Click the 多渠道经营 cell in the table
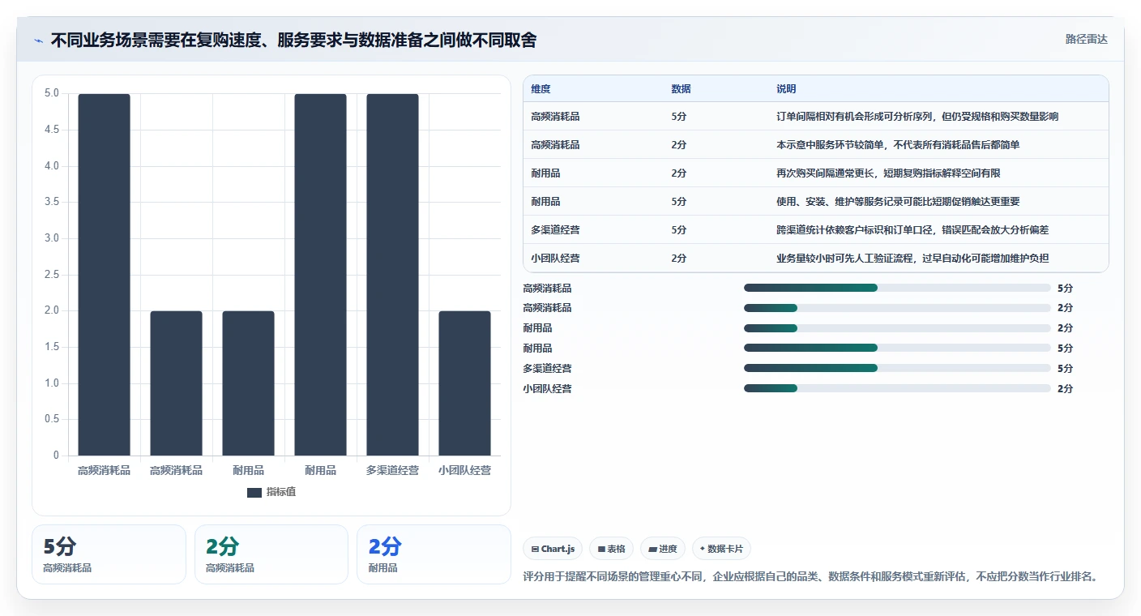1141x616 pixels. (x=555, y=230)
